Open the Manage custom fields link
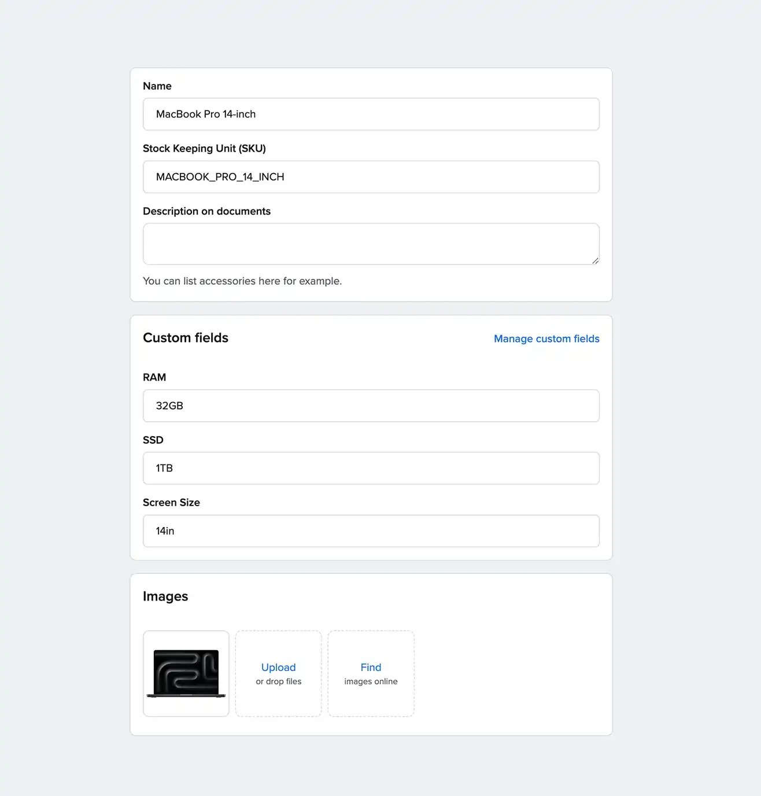Viewport: 761px width, 796px height. 546,339
